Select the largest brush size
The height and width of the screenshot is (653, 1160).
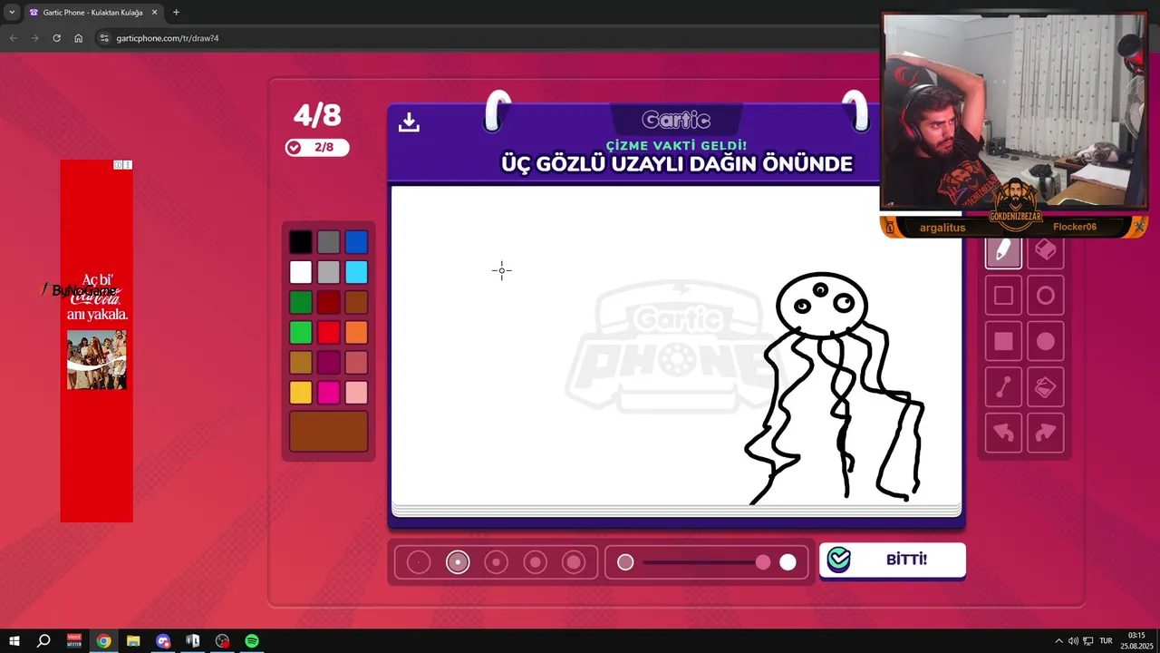tap(574, 562)
